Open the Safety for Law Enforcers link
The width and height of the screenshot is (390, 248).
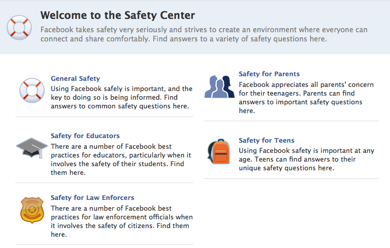coord(92,197)
